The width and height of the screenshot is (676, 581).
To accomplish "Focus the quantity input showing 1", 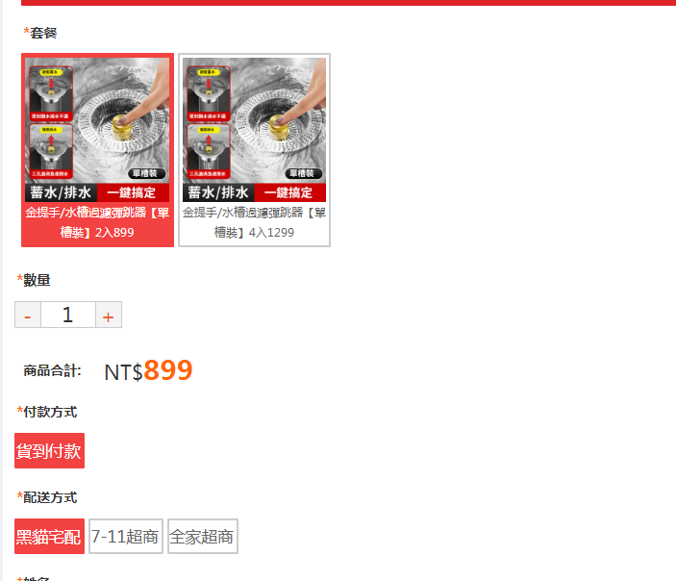I will point(68,315).
